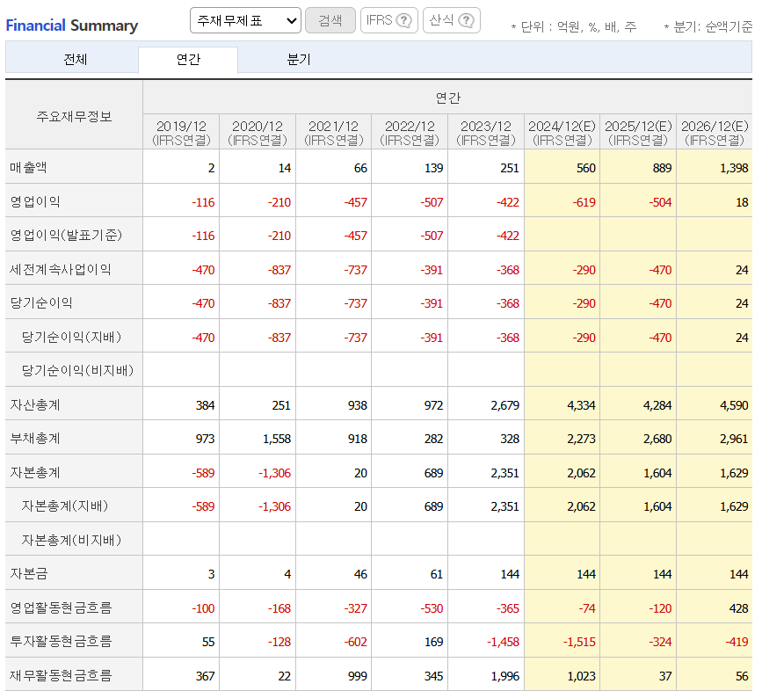The height and width of the screenshot is (691, 762).
Task: Click the IFRS help button
Action: click(388, 20)
